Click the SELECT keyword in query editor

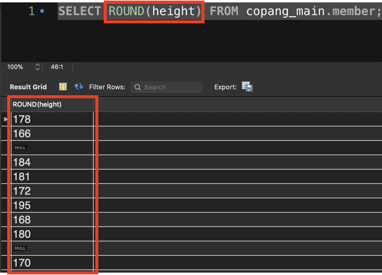80,11
